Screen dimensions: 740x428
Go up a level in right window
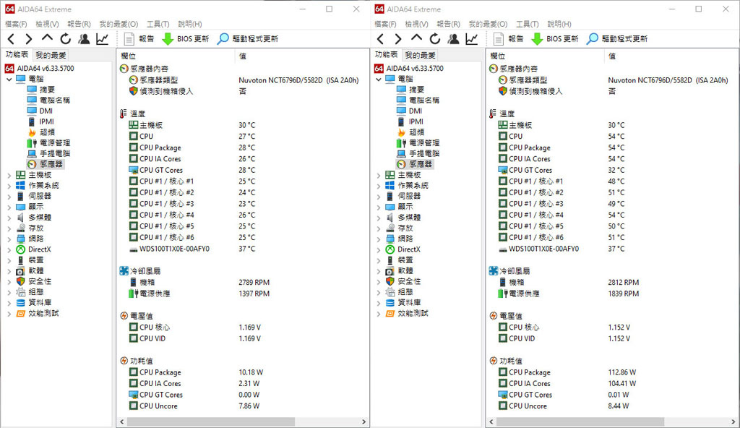click(416, 38)
